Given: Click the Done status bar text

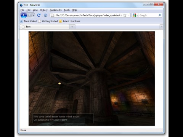Looking at the screenshot, I should click(23, 130).
